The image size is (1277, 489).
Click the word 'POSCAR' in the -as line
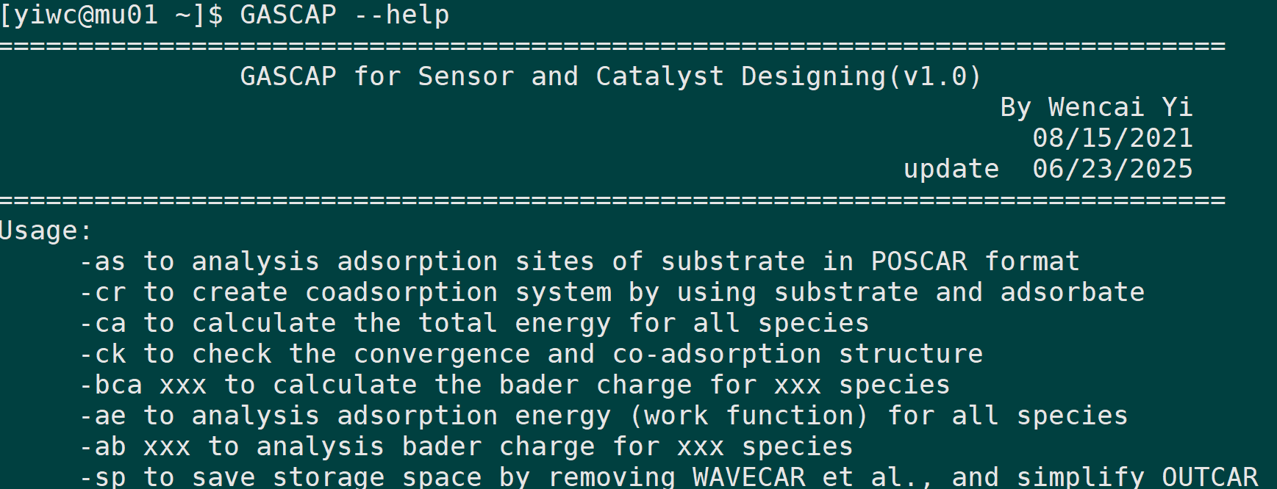tap(918, 261)
